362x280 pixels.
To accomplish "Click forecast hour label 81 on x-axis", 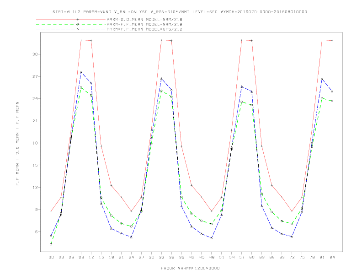I will coord(322,257).
